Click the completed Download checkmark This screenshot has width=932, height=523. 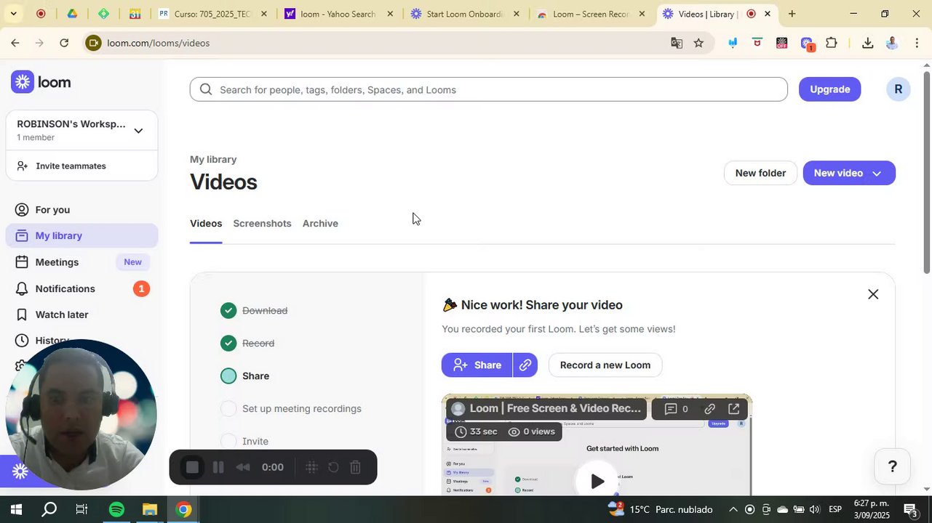[228, 311]
